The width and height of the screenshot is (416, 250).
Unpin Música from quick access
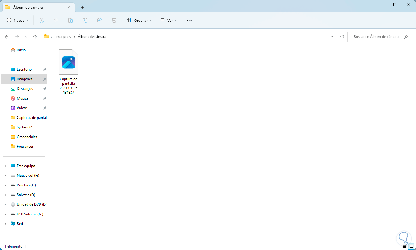(45, 98)
